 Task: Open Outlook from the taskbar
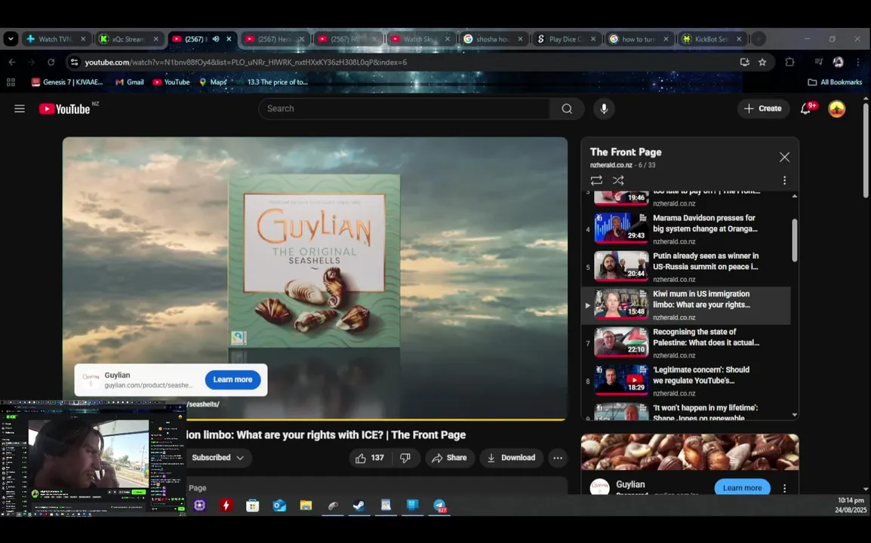(x=279, y=505)
